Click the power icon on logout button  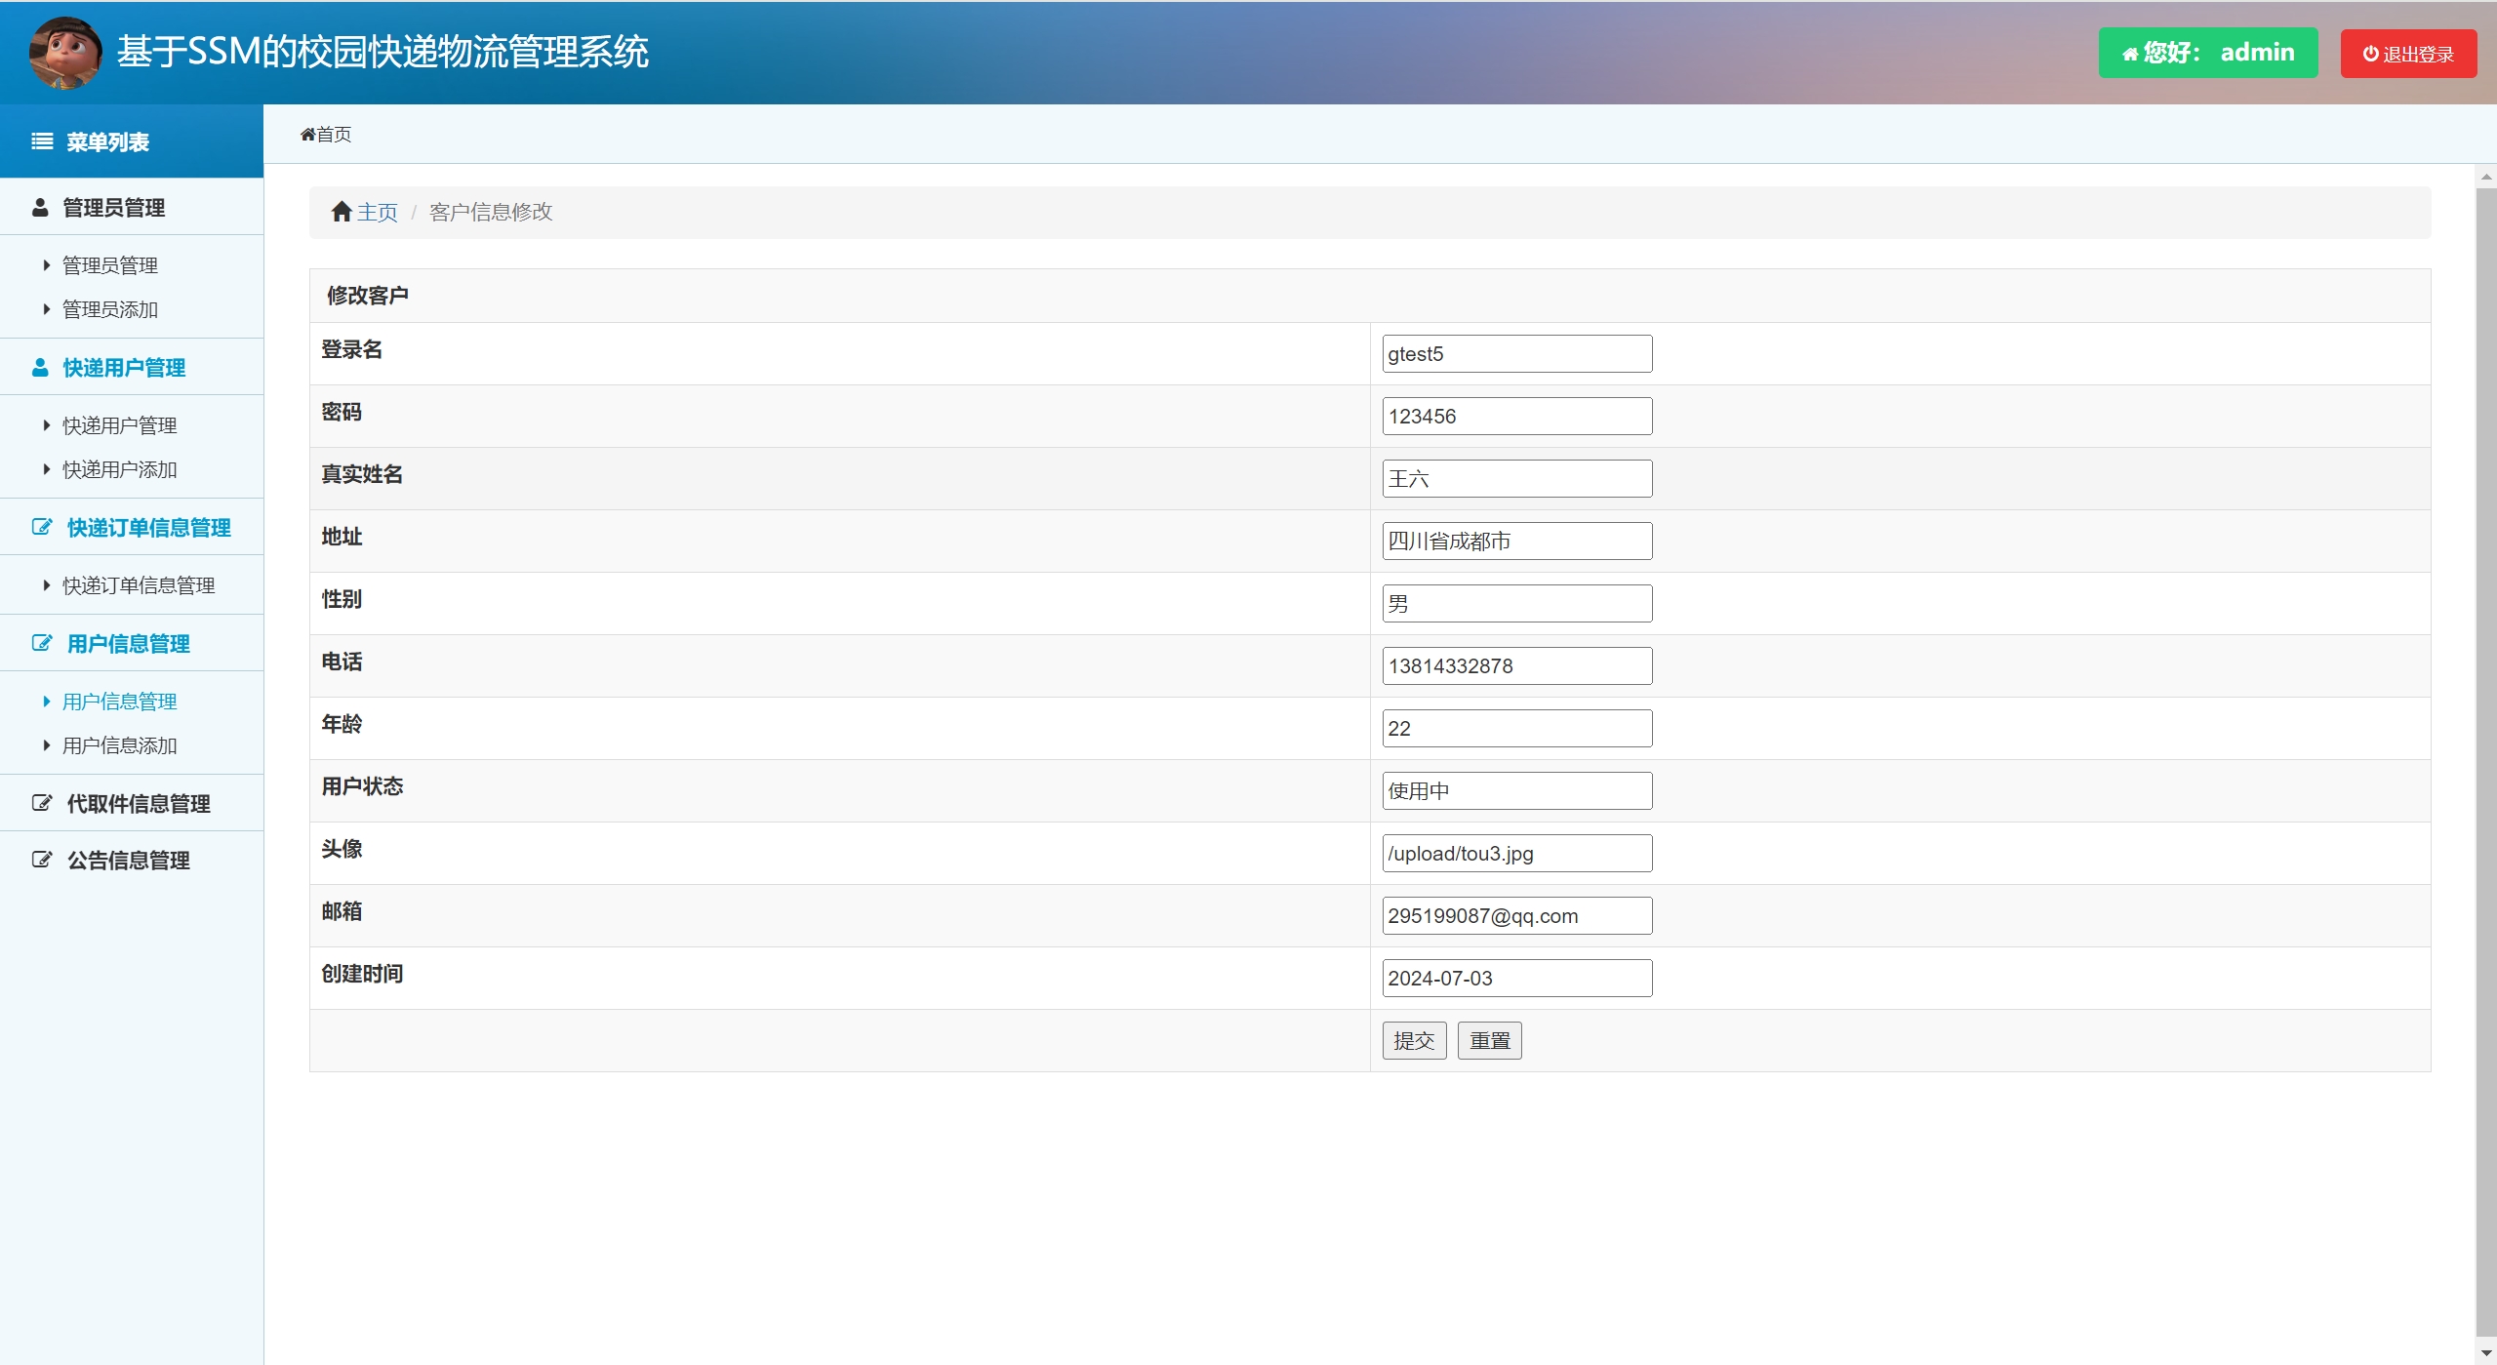(x=2370, y=55)
